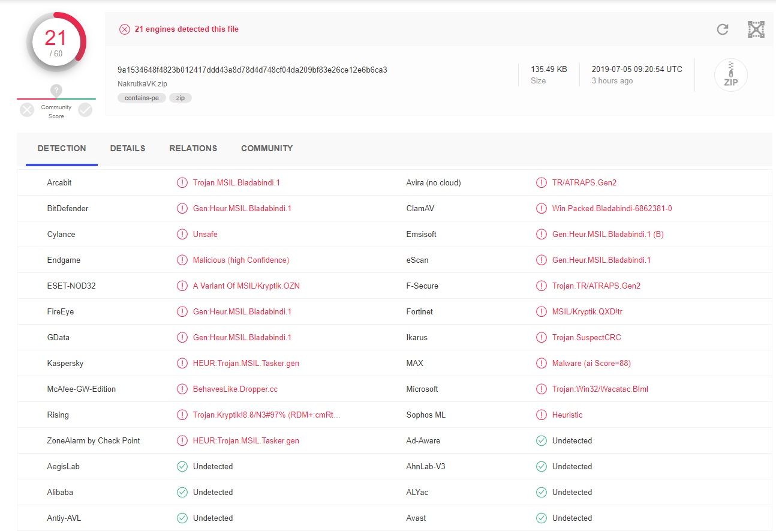Click the warning icon for ESET-NOD32 result
Viewport: 776px width, 531px height.
coord(182,286)
